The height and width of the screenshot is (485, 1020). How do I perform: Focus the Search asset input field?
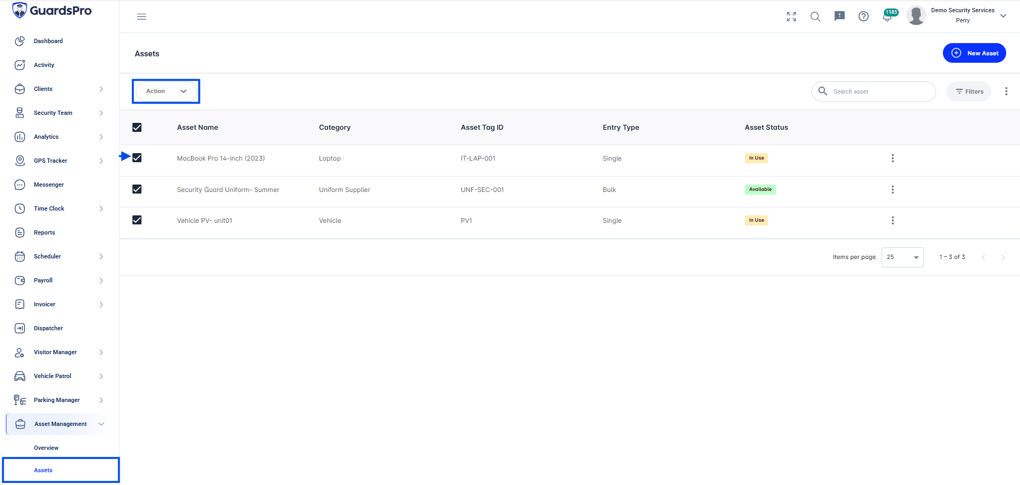click(873, 91)
